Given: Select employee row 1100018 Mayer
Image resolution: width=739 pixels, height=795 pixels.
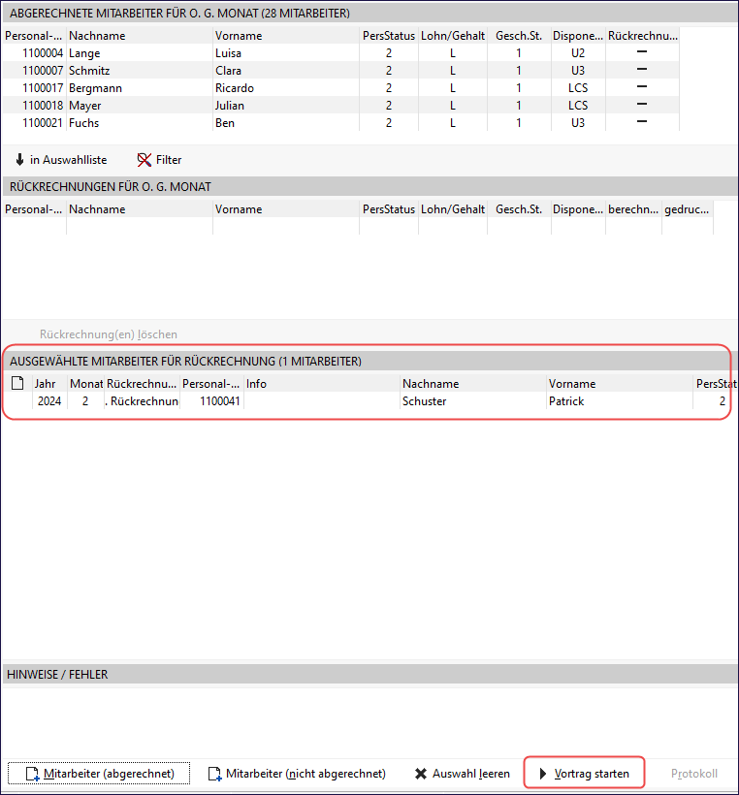Looking at the screenshot, I should pos(340,106).
